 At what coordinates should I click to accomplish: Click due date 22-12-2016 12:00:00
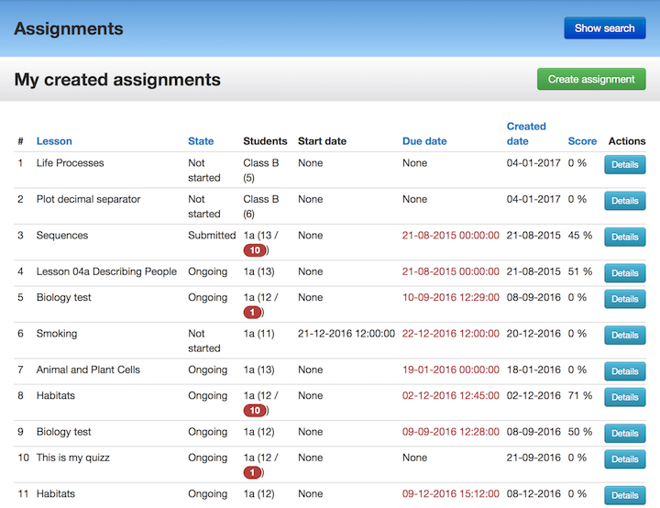click(450, 334)
